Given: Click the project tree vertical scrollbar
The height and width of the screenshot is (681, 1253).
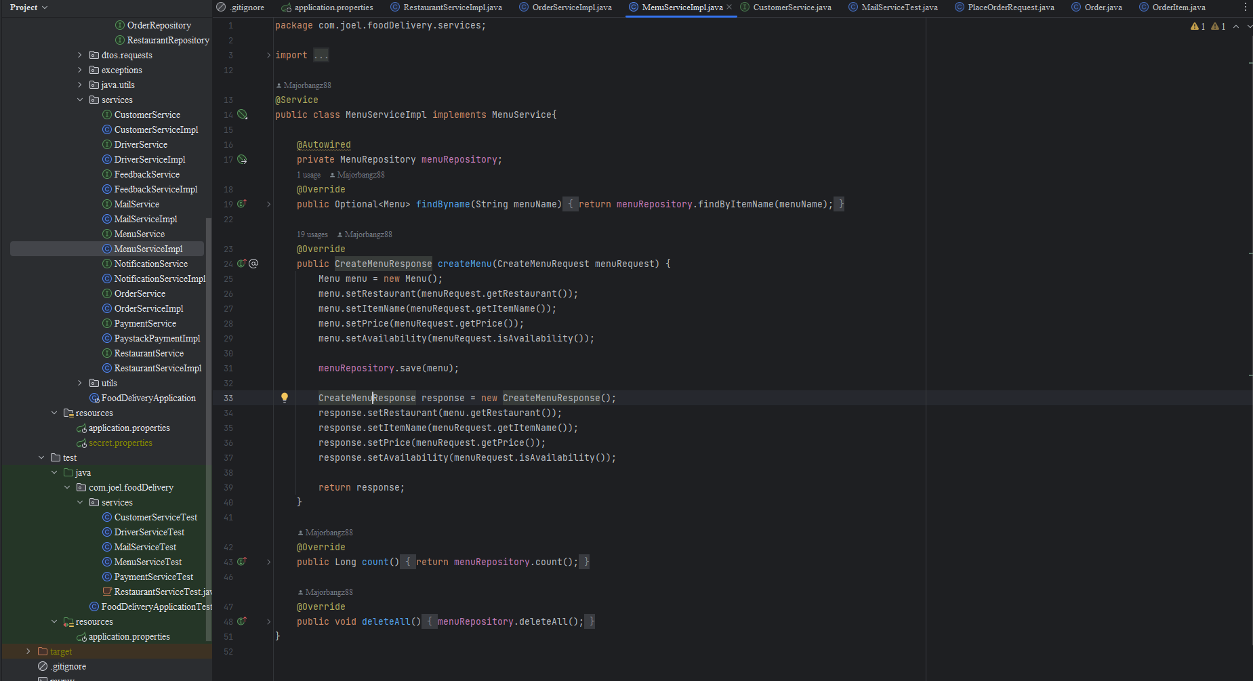Looking at the screenshot, I should 209,339.
